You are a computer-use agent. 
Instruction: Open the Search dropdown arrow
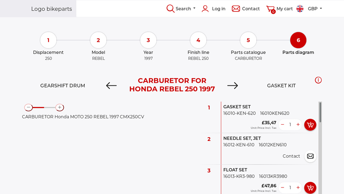[194, 8]
